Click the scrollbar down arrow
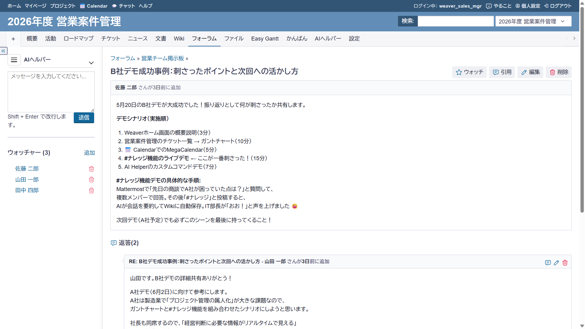This screenshot has height=329, width=585. click(582, 326)
